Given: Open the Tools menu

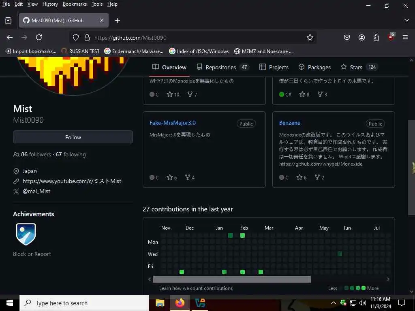Looking at the screenshot, I should point(97,4).
